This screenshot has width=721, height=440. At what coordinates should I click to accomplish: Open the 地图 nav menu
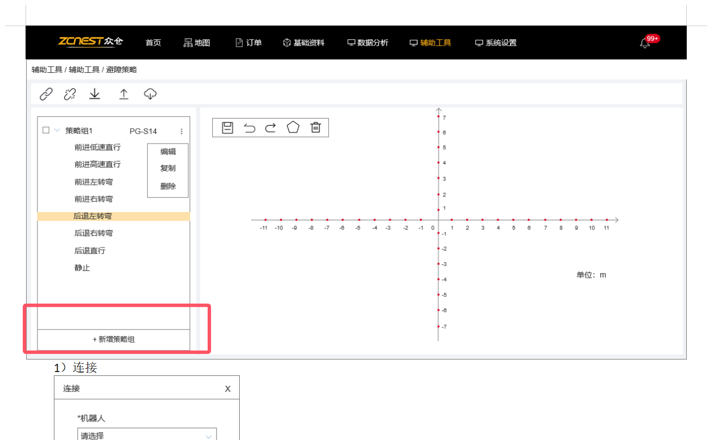tap(197, 43)
